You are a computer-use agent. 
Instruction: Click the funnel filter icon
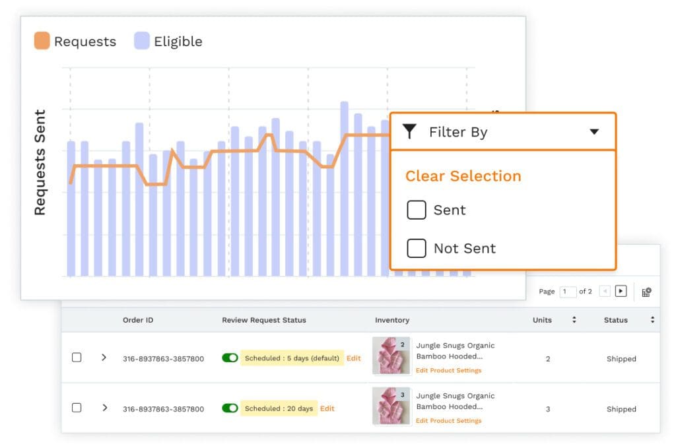click(x=410, y=132)
